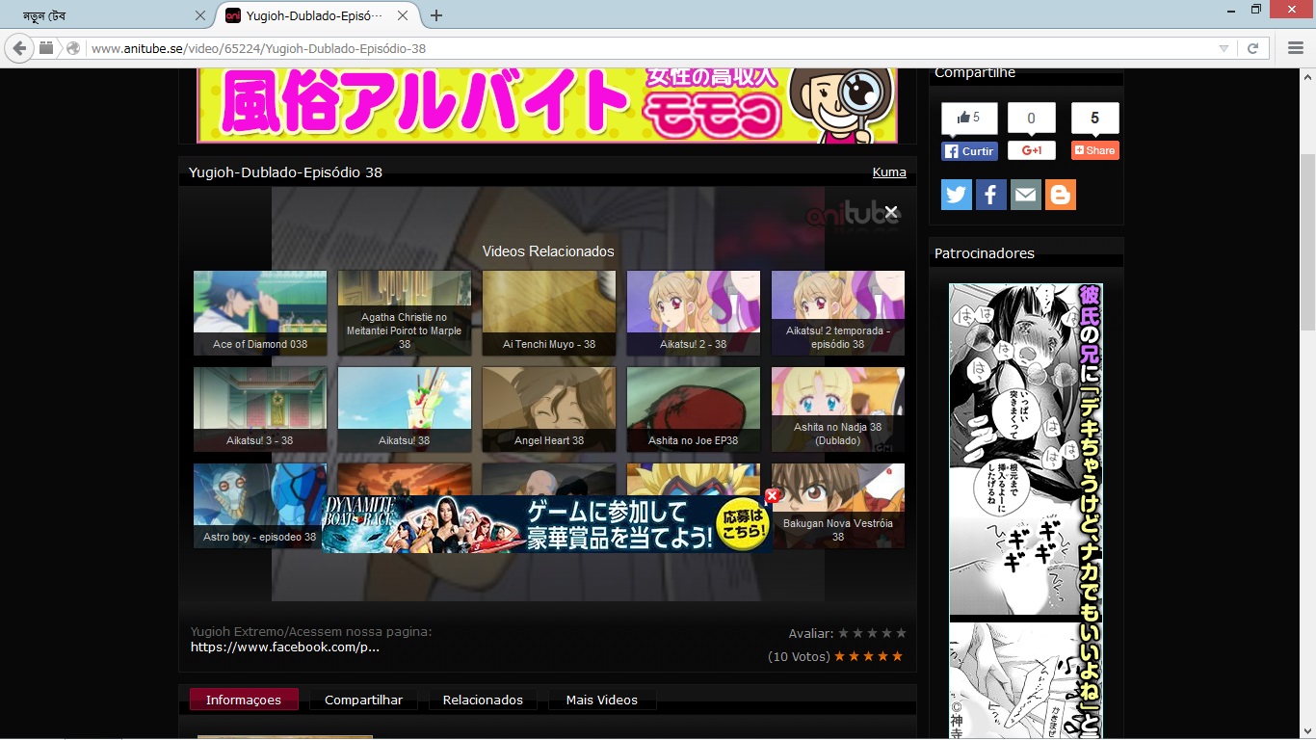Play the Aikatsu! 38 video
Viewport: 1316px width, 740px height.
[x=405, y=410]
